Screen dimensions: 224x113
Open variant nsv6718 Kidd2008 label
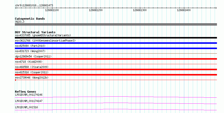29,62
